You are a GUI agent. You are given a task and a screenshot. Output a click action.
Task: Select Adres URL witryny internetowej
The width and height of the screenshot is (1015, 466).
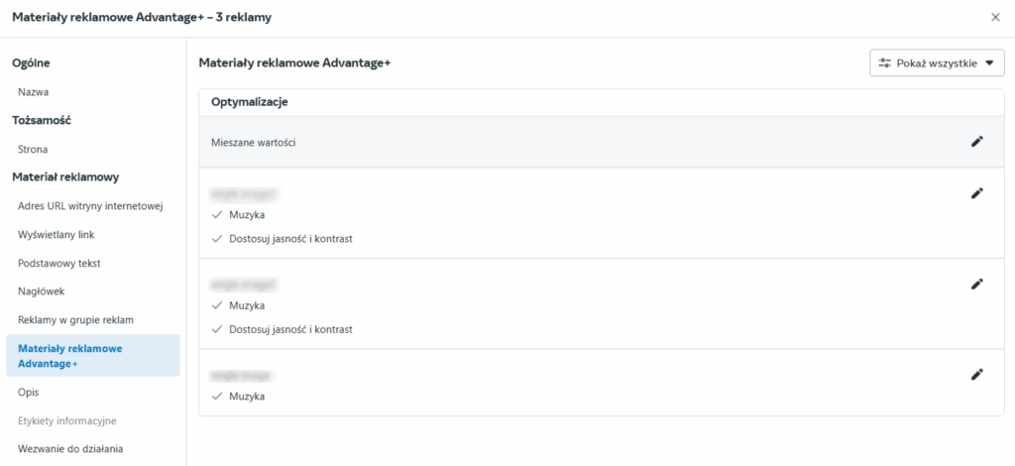[x=89, y=206]
